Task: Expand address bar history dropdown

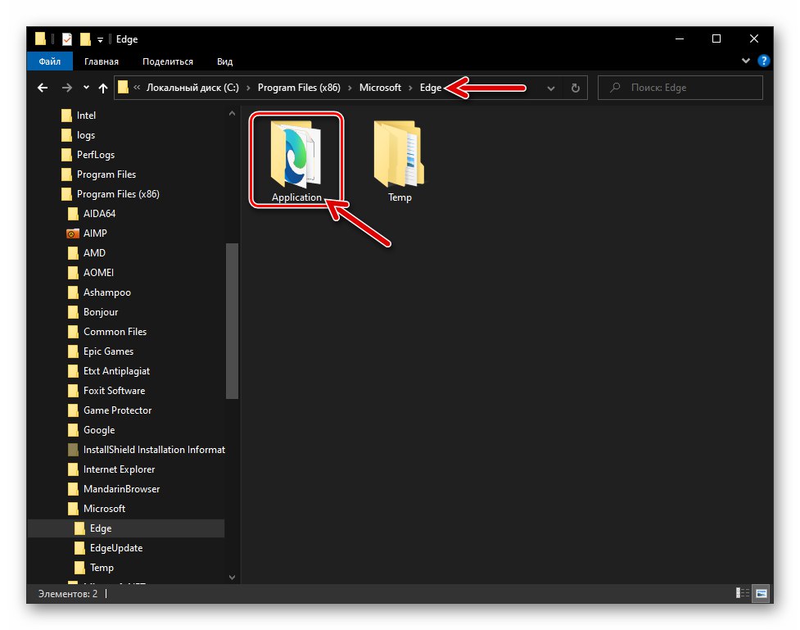Action: tap(551, 88)
